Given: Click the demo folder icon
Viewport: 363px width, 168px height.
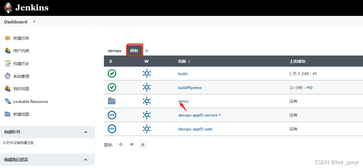Looking at the screenshot, I should 112,101.
